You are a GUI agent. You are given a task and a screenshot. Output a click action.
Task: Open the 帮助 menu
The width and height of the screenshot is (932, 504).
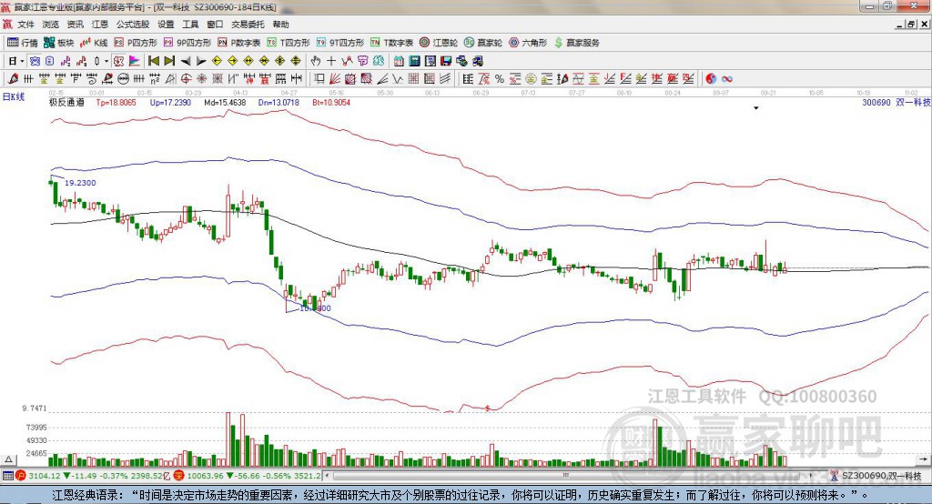280,25
